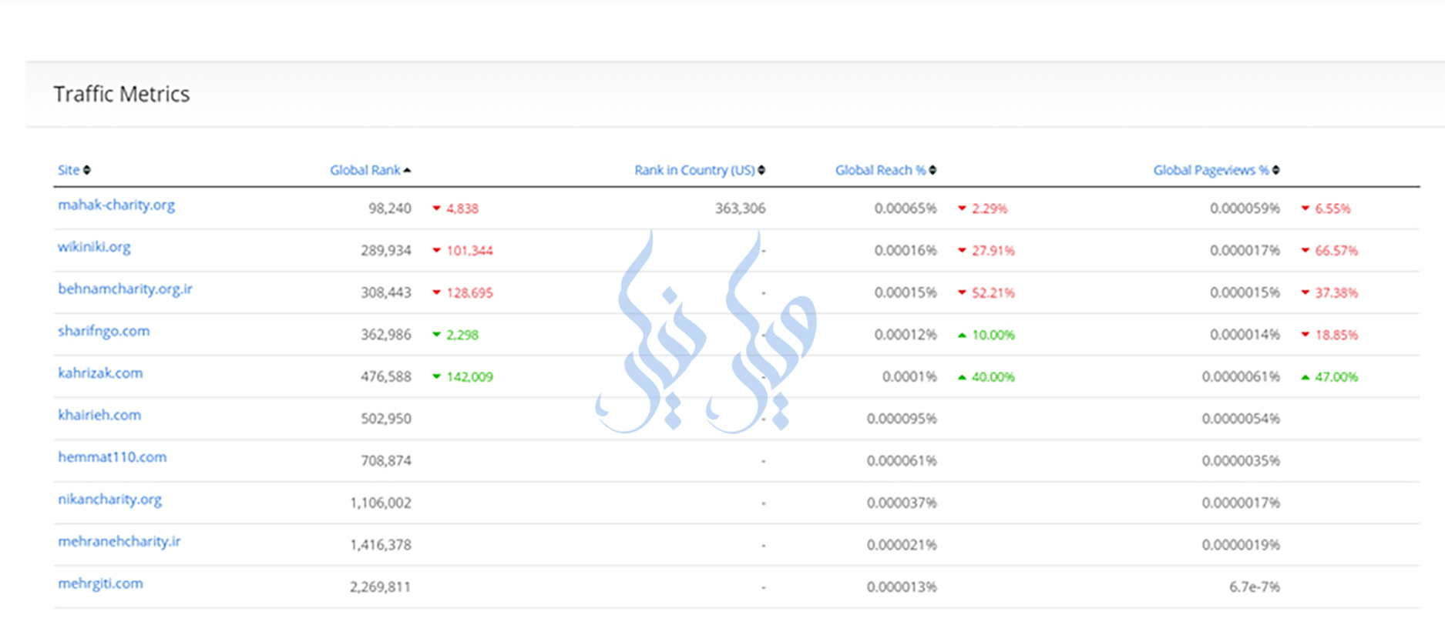Open the wikiniki.org site link
1445x638 pixels.
tap(94, 247)
